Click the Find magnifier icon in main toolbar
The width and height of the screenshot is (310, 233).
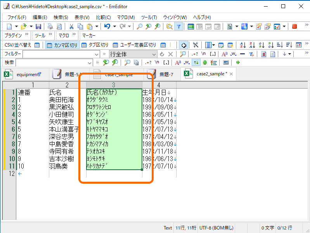click(139, 26)
